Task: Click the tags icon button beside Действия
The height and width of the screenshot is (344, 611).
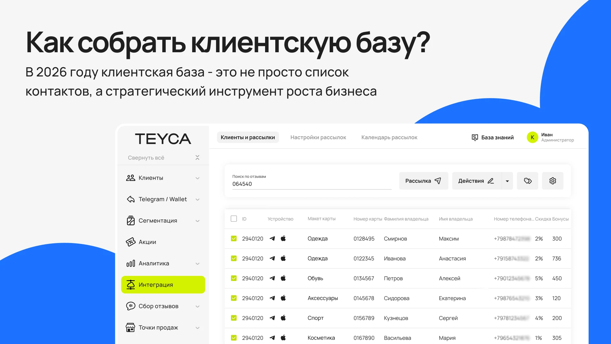Action: click(x=527, y=181)
